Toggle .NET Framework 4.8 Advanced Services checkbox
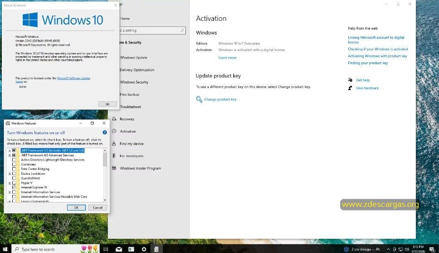 (14, 155)
